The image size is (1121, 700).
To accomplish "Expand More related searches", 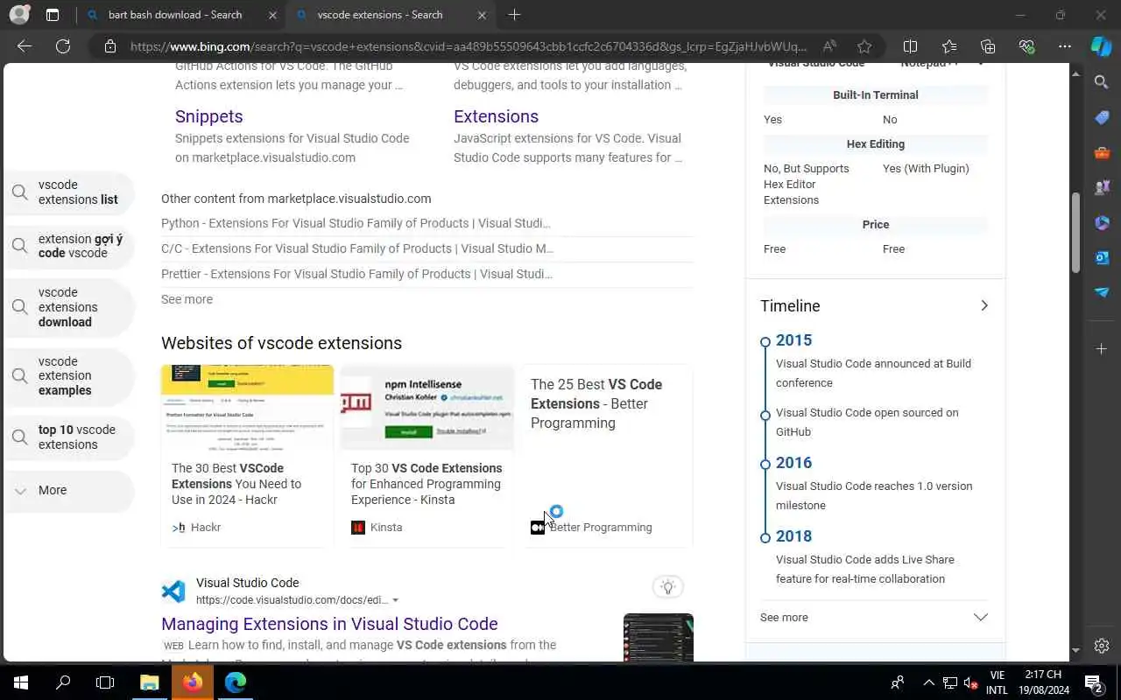I will point(69,491).
